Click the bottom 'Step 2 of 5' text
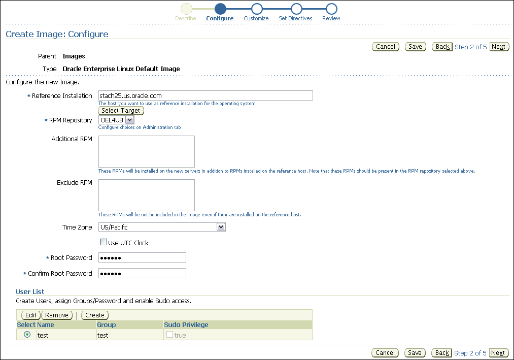This screenshot has width=514, height=360. [x=470, y=353]
